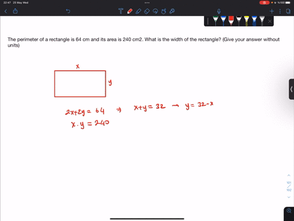Tap the question text about the rectangle
Screen dimensions: 294x221
point(143,42)
